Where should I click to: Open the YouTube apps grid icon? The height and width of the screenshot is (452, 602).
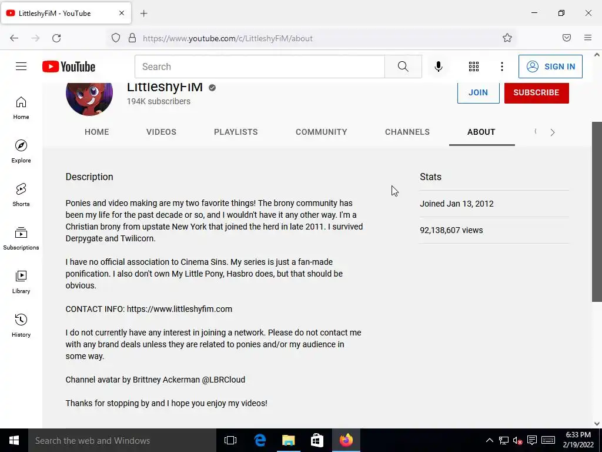474,67
